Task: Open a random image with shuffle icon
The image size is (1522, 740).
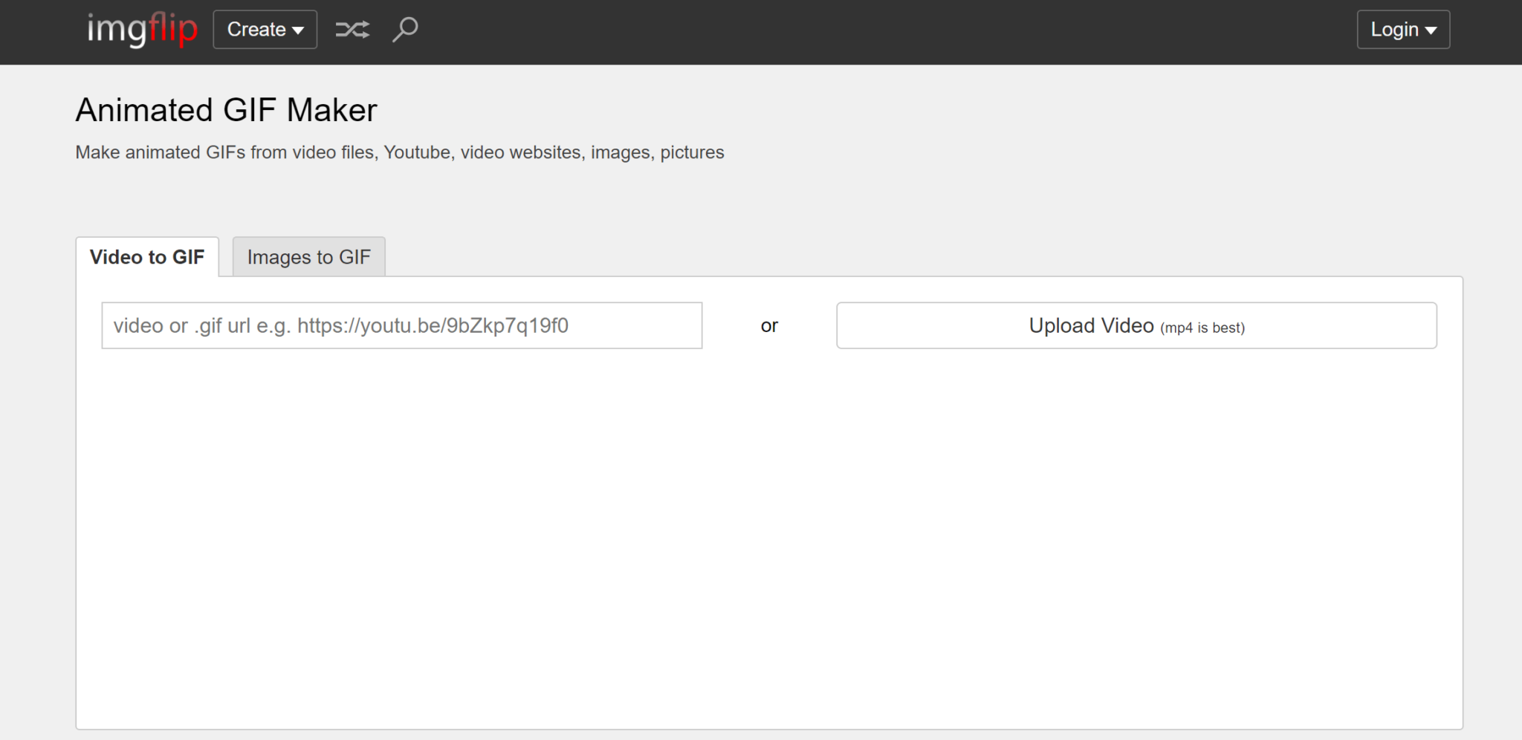Action: tap(352, 30)
